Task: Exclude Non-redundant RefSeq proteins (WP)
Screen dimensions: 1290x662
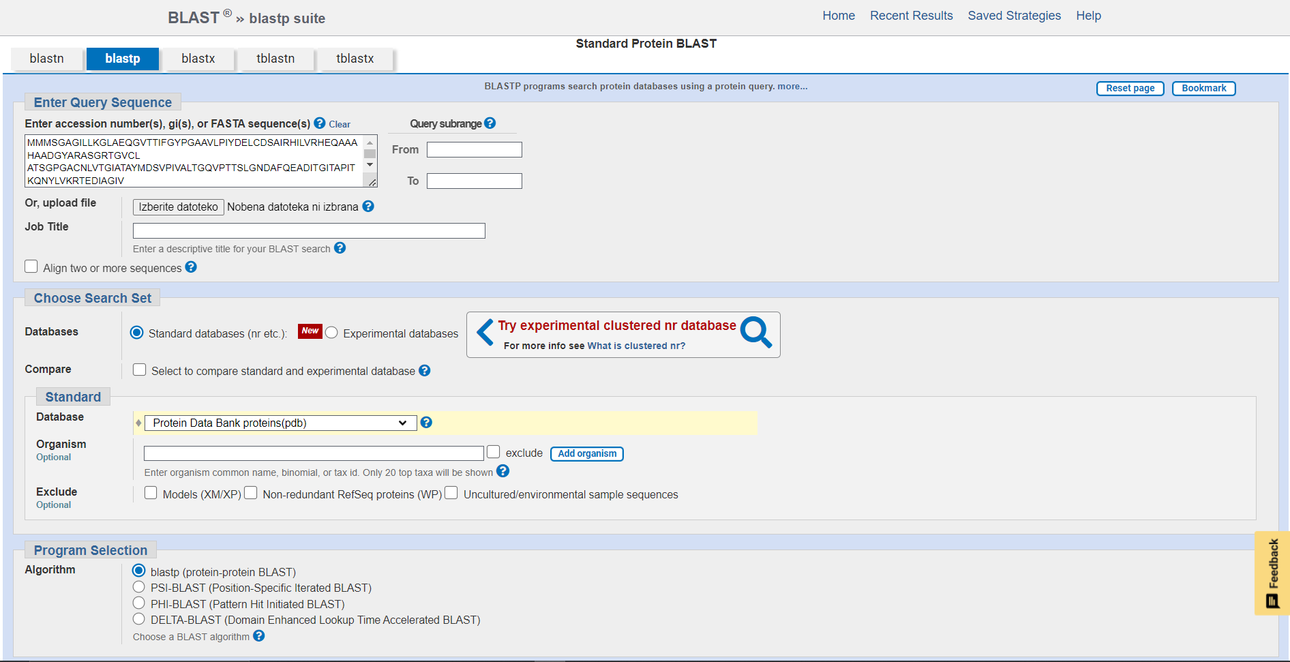Action: [251, 493]
